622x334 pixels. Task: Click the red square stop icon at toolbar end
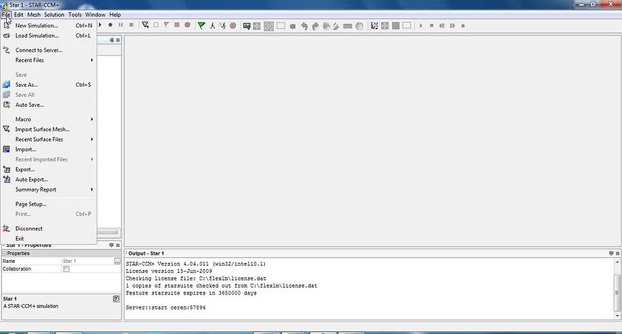tap(463, 26)
